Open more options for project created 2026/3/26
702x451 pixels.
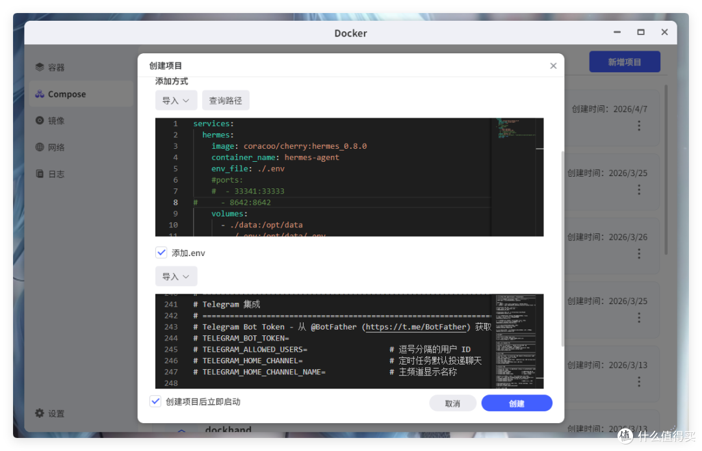pyautogui.click(x=639, y=253)
